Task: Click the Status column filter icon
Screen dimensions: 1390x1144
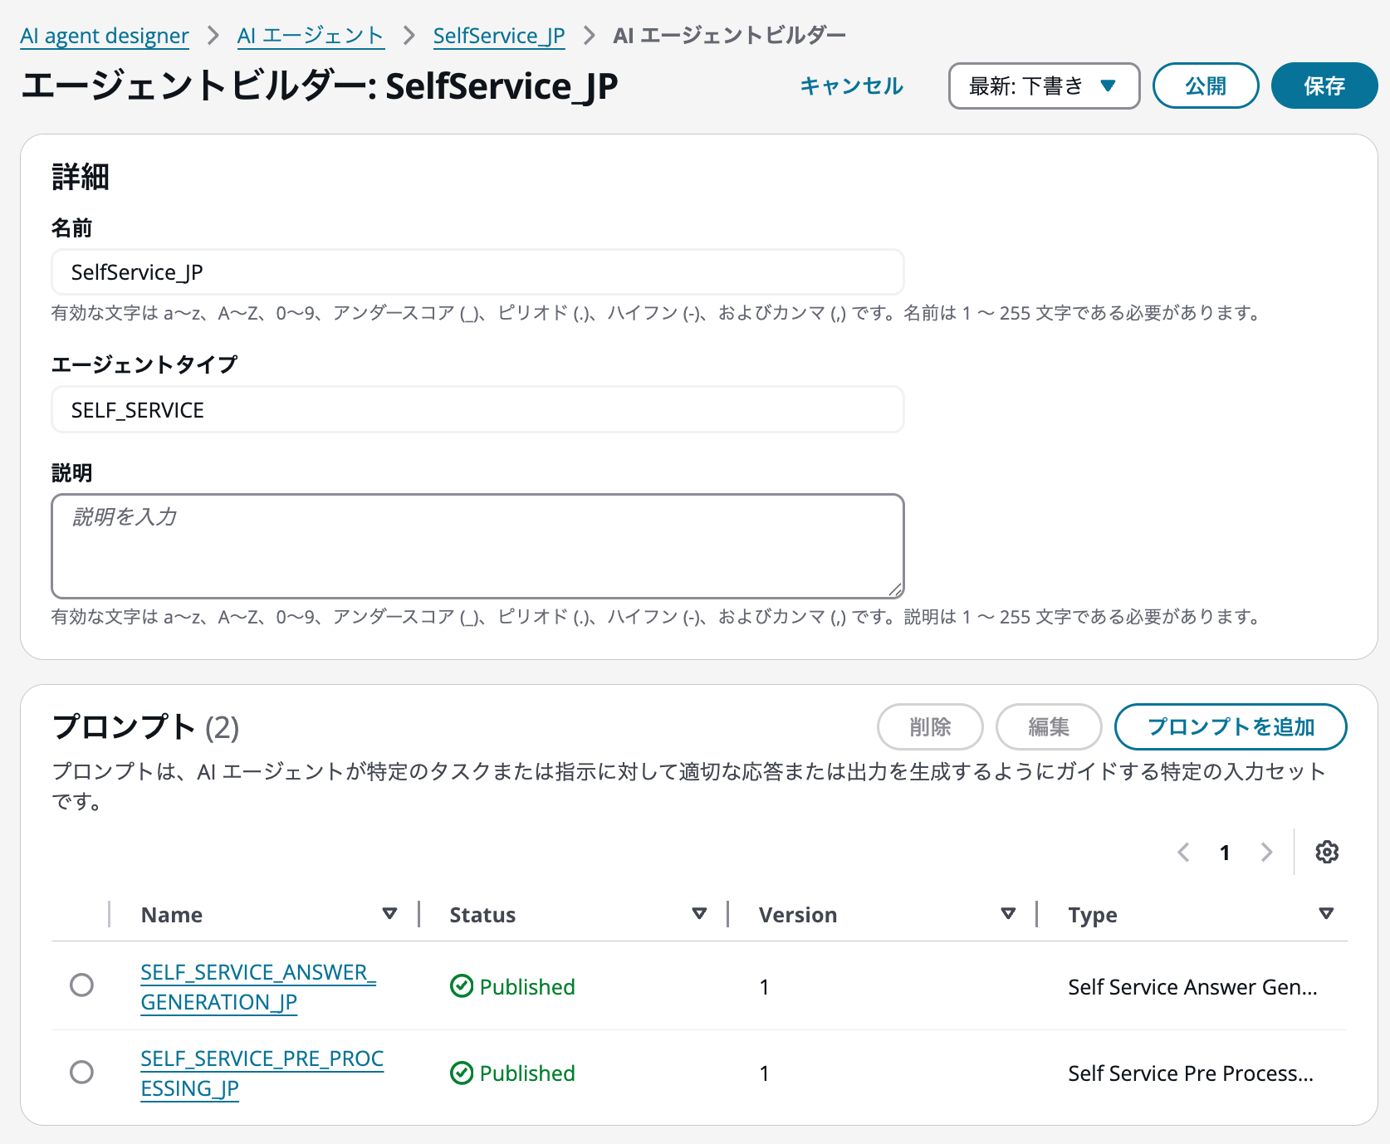Action: tap(698, 913)
